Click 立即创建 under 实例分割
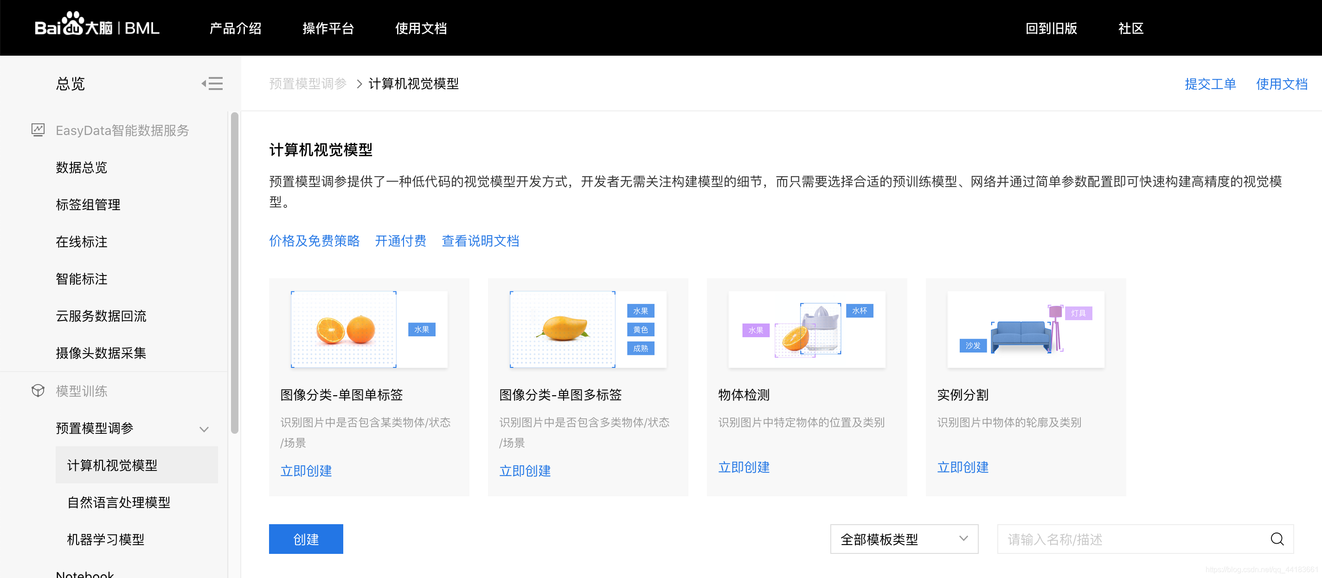This screenshot has width=1322, height=578. pyautogui.click(x=963, y=467)
